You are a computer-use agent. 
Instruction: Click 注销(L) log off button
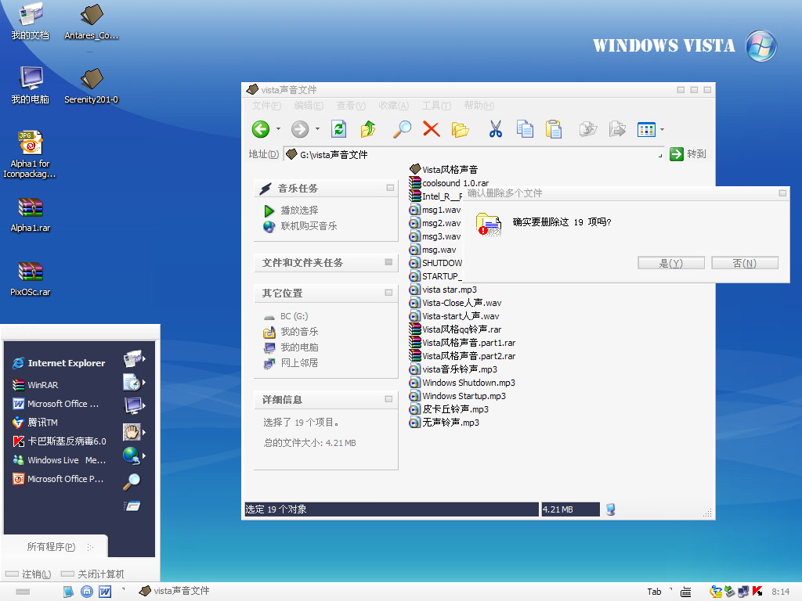(x=28, y=574)
